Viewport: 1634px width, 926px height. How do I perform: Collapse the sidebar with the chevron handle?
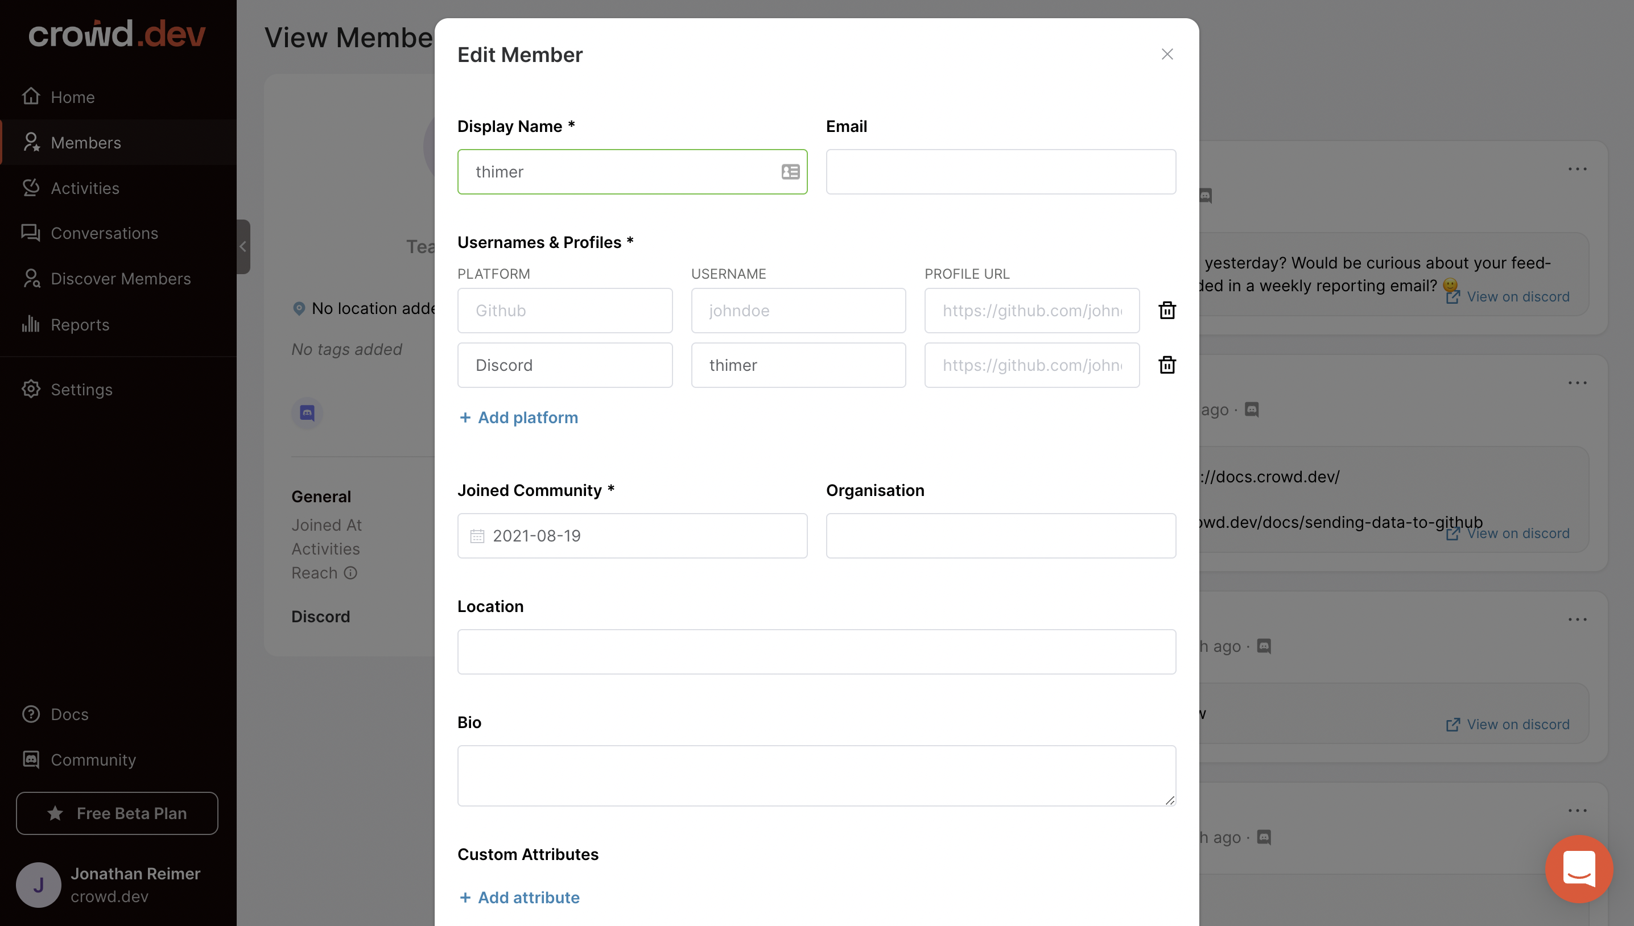(243, 247)
